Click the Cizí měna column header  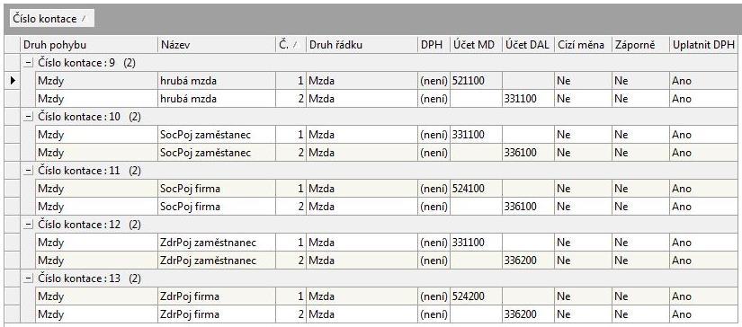[x=583, y=45]
